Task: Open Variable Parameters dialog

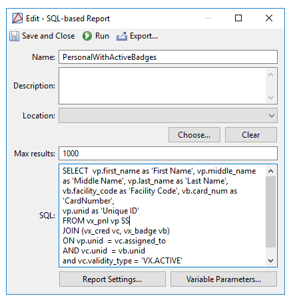Action: click(224, 279)
